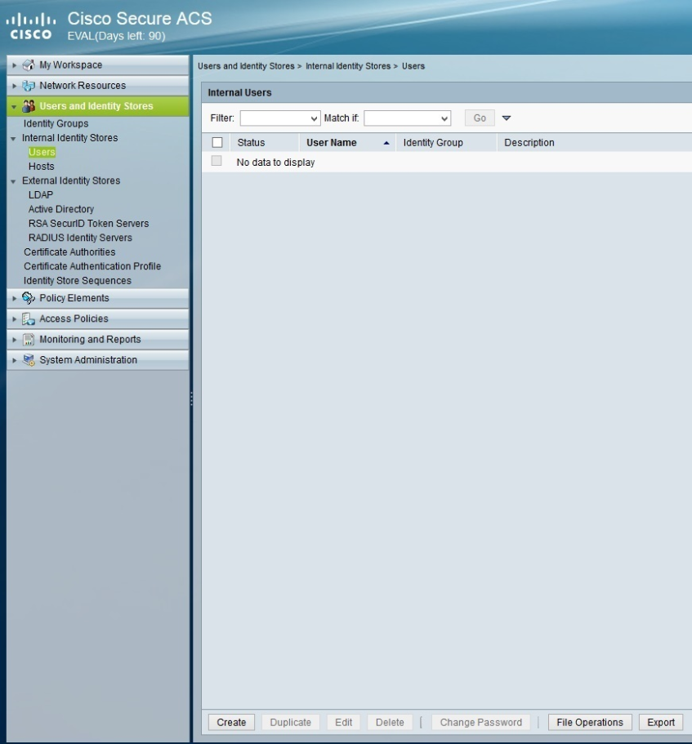Expand the System Administration section
This screenshot has width=692, height=744.
pos(14,360)
